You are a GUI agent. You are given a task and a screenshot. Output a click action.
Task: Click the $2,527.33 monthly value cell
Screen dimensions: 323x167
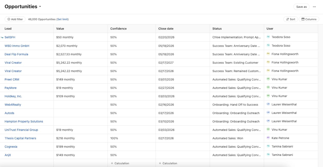click(80, 54)
